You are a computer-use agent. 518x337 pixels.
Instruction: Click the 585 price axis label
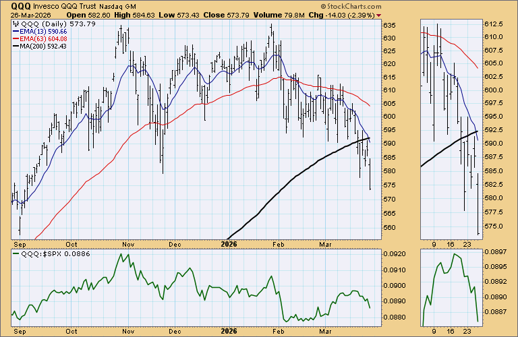pyautogui.click(x=389, y=157)
